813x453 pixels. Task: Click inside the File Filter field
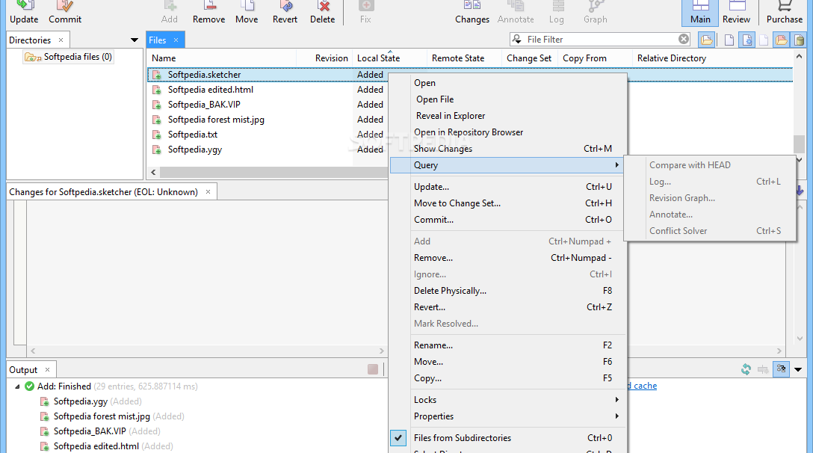602,40
